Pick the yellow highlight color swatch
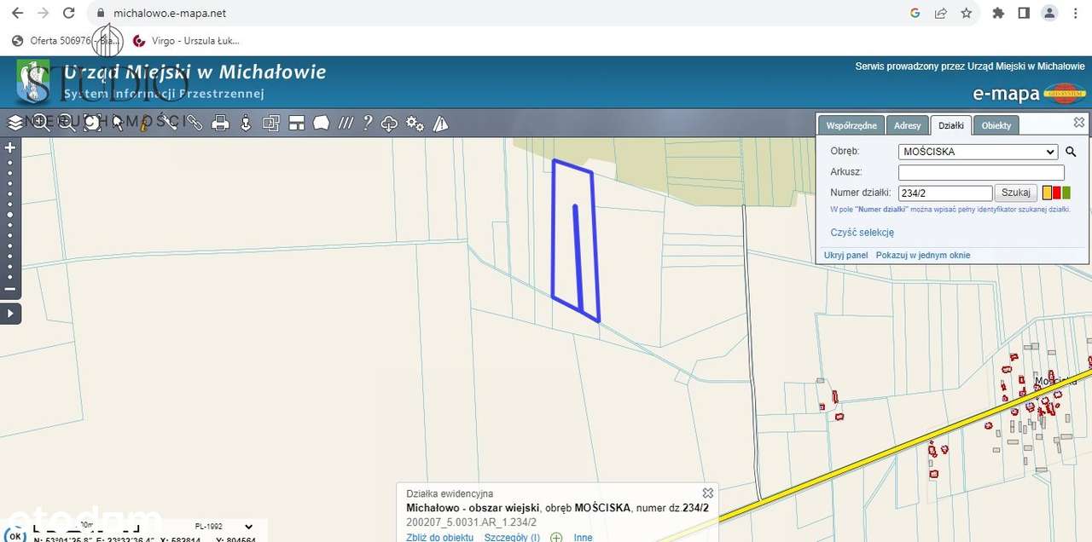 pos(1048,193)
